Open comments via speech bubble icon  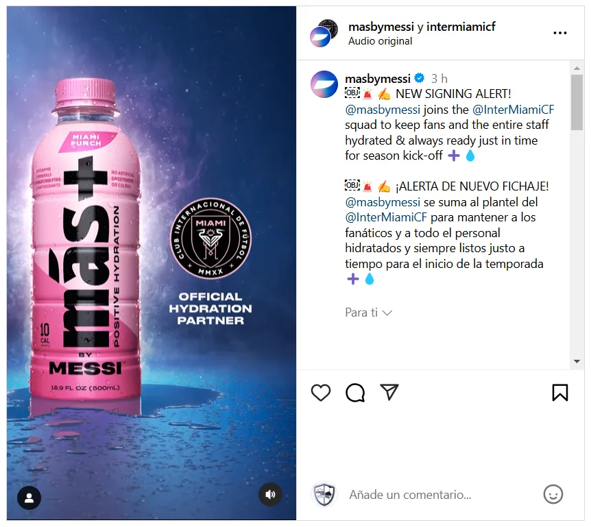355,393
